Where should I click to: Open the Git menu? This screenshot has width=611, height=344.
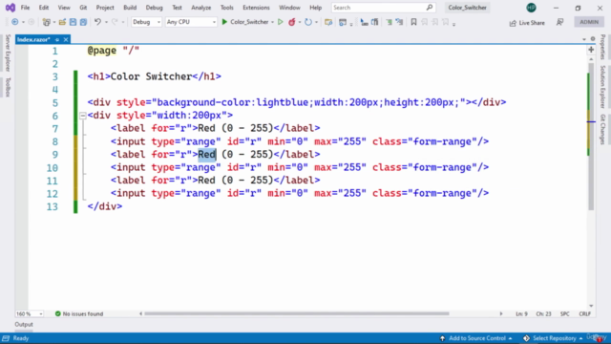point(83,8)
